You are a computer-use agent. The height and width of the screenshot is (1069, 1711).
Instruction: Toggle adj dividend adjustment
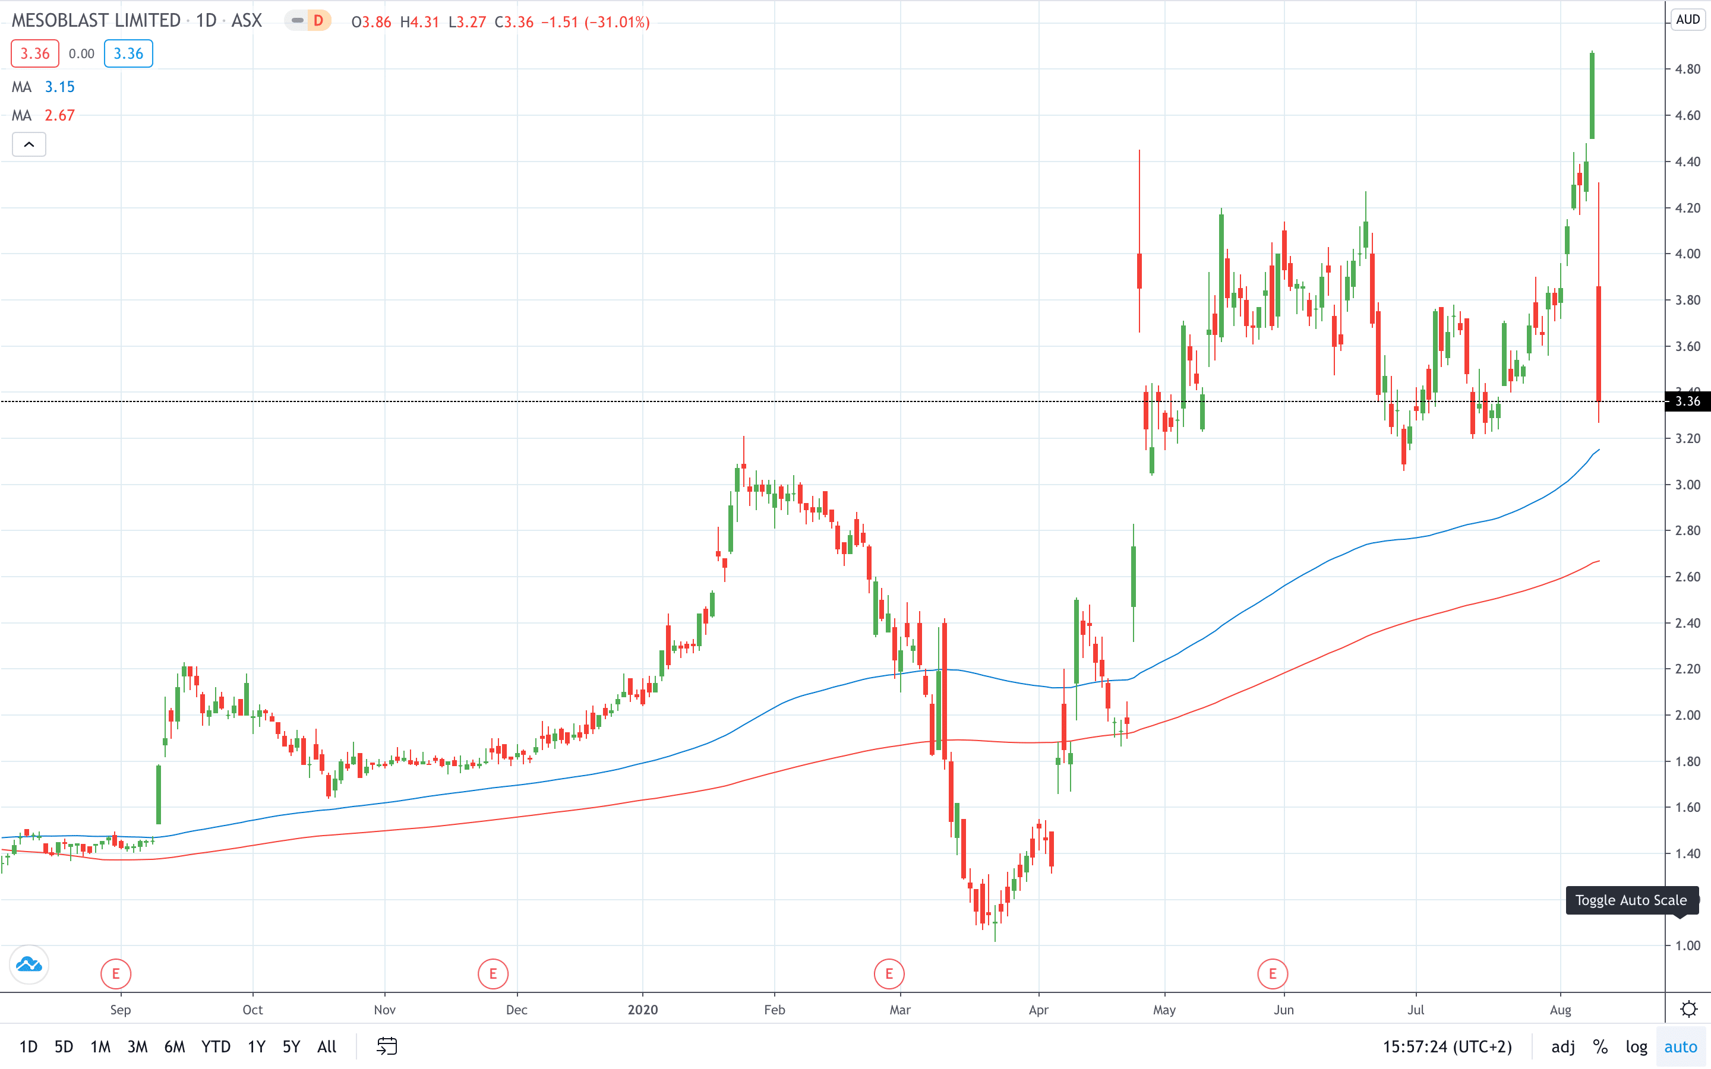click(1562, 1046)
